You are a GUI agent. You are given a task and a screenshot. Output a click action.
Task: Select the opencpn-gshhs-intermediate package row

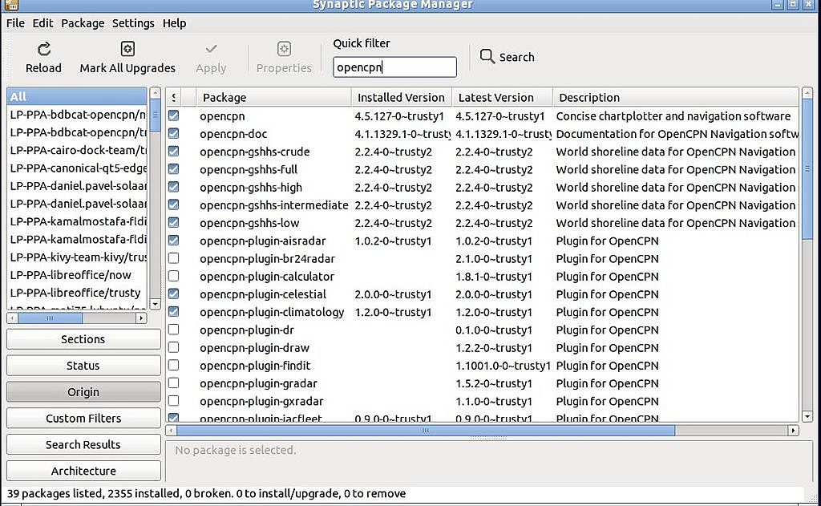click(483, 204)
